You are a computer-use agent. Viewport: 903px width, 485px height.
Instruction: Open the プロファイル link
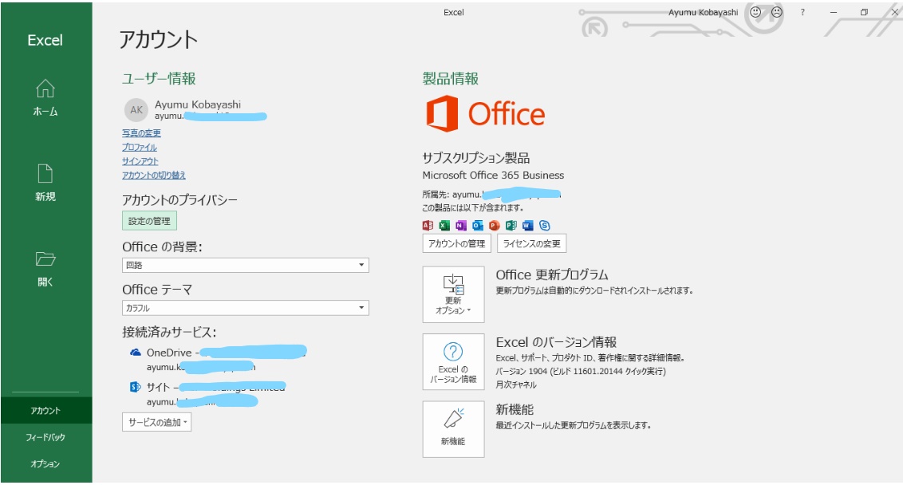click(x=140, y=148)
